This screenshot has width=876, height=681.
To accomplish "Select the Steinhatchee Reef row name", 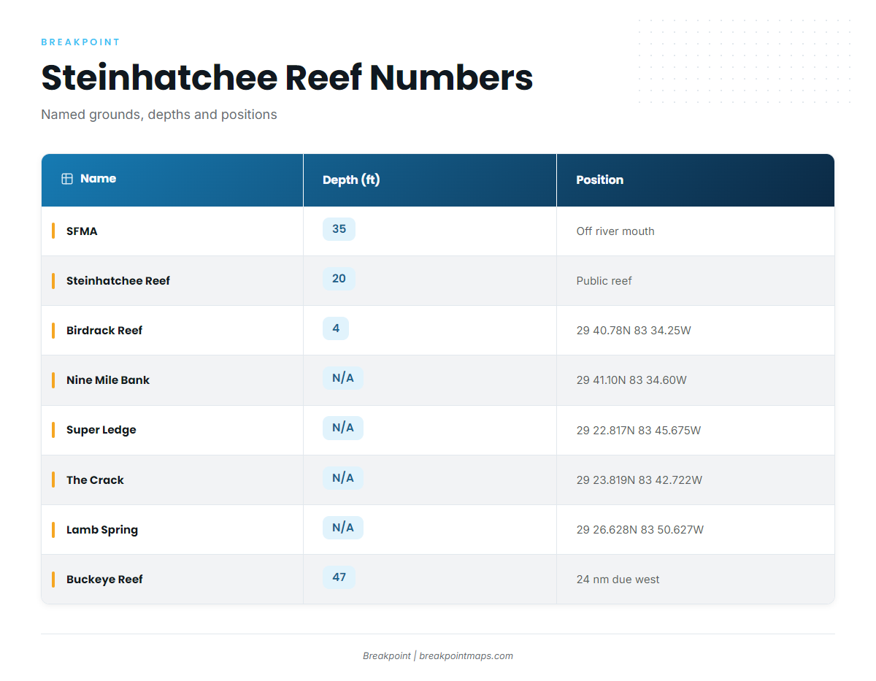I will (118, 281).
